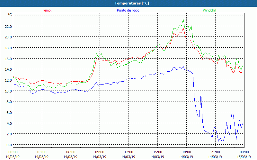Screen dimensions: 257x160
Task: Click the 4,0 y-axis value
Action: [9, 123]
